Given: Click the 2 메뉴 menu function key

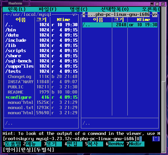Looking at the screenshot, I should pyautogui.click(x=32, y=144).
